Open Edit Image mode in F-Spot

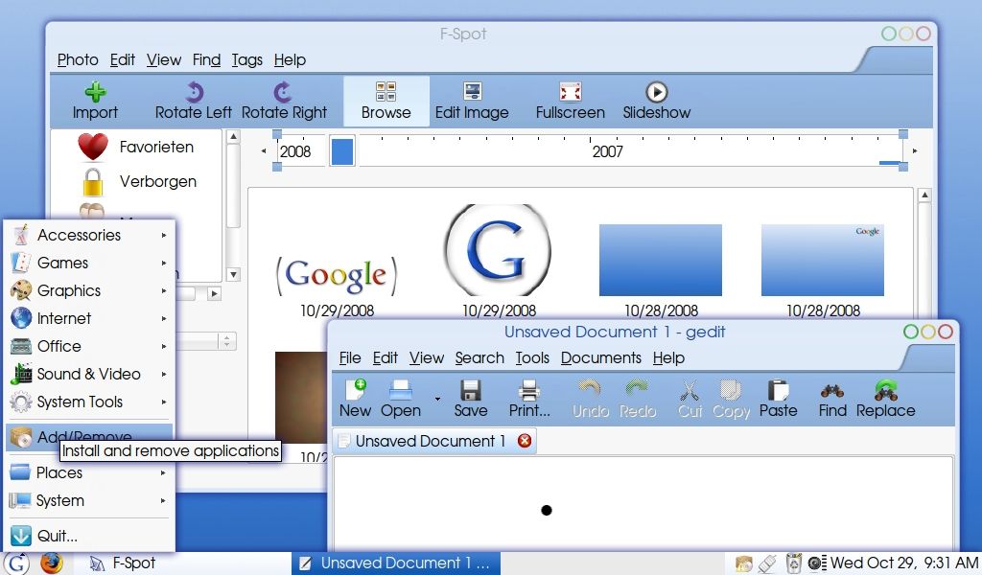(x=472, y=102)
